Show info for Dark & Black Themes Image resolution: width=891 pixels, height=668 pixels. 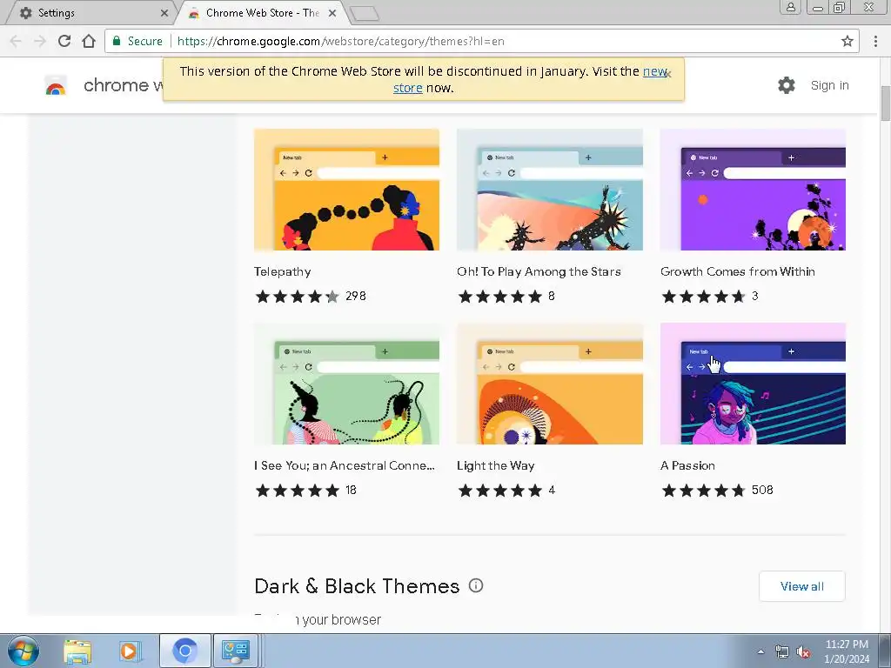pos(476,585)
